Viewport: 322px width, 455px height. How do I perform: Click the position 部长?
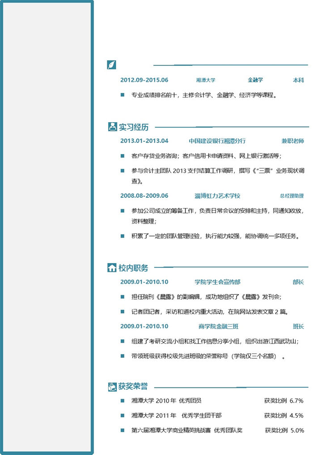tap(298, 282)
